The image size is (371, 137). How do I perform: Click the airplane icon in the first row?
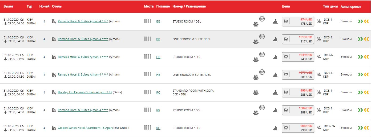[5, 24]
